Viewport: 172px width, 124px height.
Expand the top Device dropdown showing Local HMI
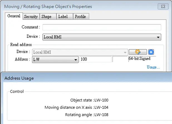pyautogui.click(x=102, y=37)
